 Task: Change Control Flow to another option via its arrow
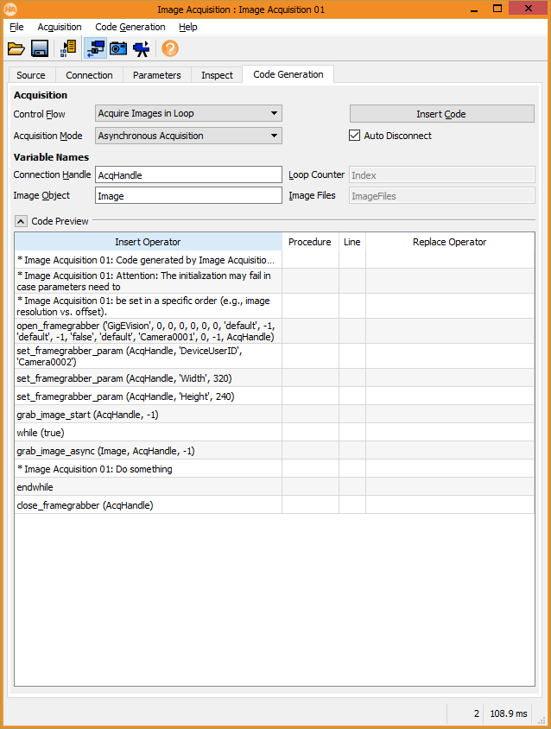(275, 113)
